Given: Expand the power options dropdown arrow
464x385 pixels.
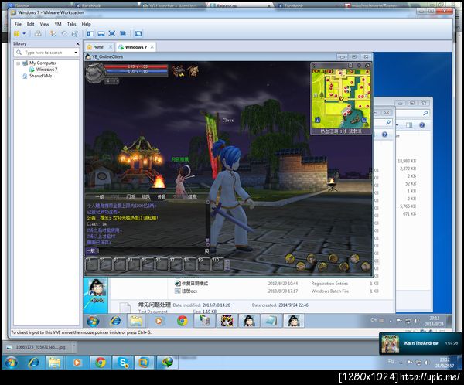Looking at the screenshot, I should click(x=24, y=33).
